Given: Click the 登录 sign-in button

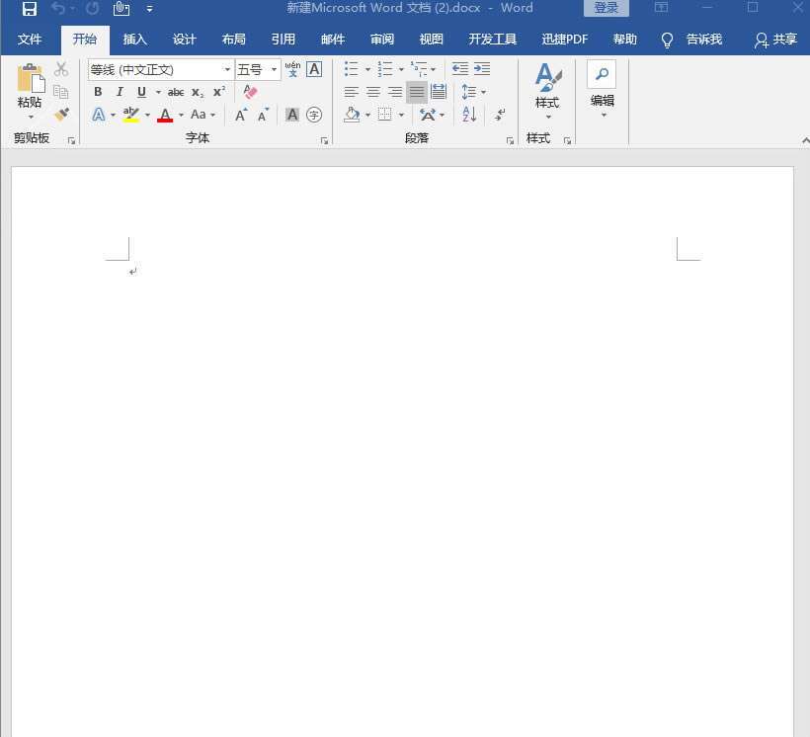Looking at the screenshot, I should pos(606,9).
